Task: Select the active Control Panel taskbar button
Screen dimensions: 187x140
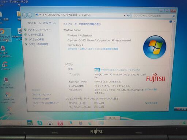Action: click(101, 123)
